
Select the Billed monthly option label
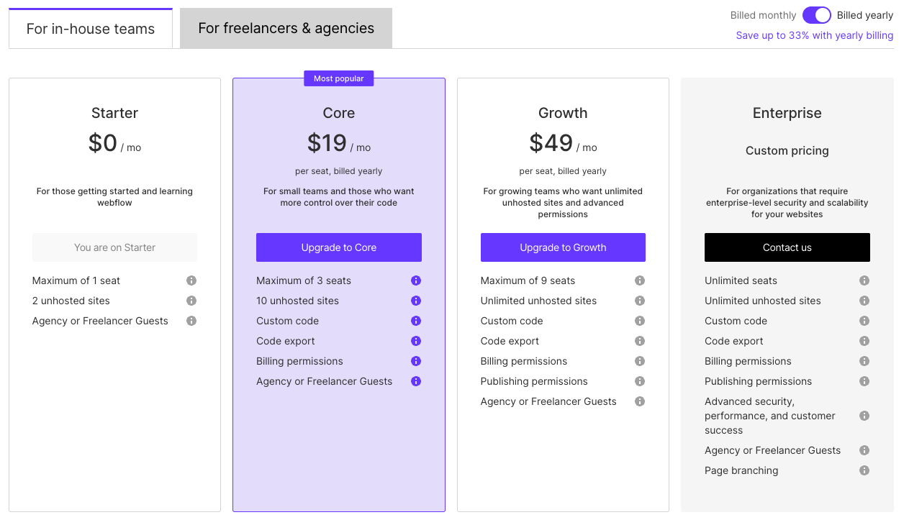(763, 15)
